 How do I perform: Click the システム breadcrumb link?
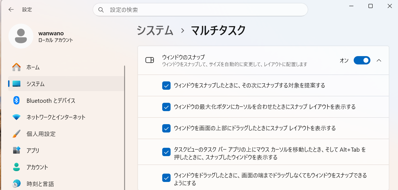pyautogui.click(x=155, y=30)
